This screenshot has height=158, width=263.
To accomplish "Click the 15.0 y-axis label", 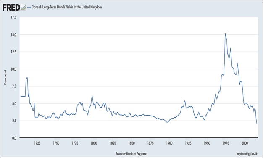I will point(13,35).
